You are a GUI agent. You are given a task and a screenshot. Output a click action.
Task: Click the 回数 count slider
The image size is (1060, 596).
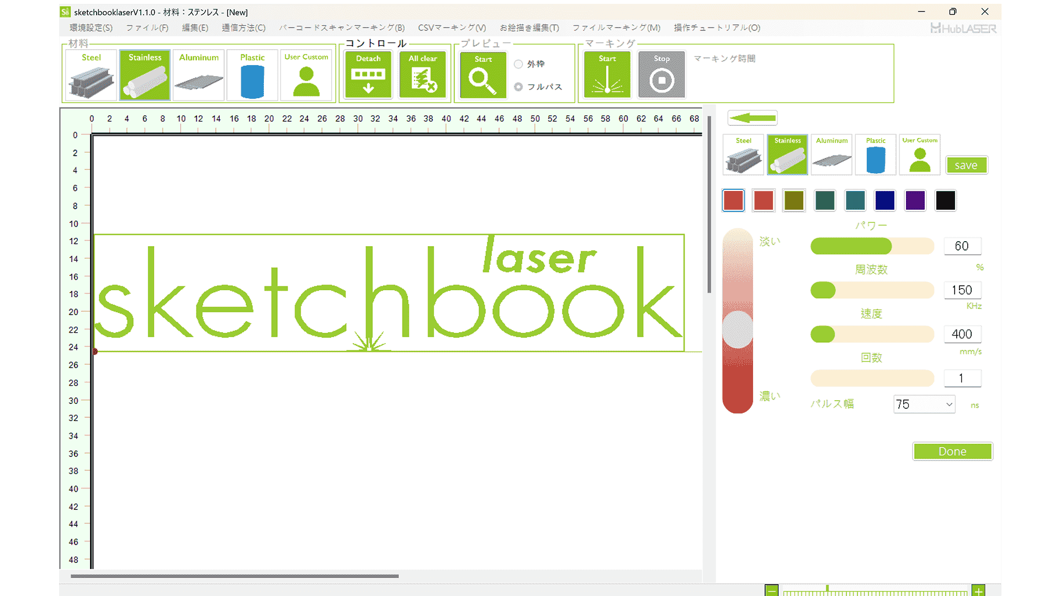coord(872,379)
